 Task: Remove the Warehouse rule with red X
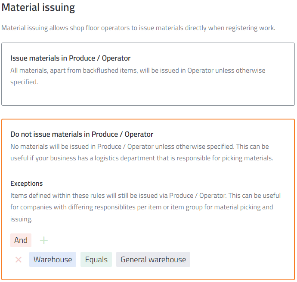click(19, 260)
